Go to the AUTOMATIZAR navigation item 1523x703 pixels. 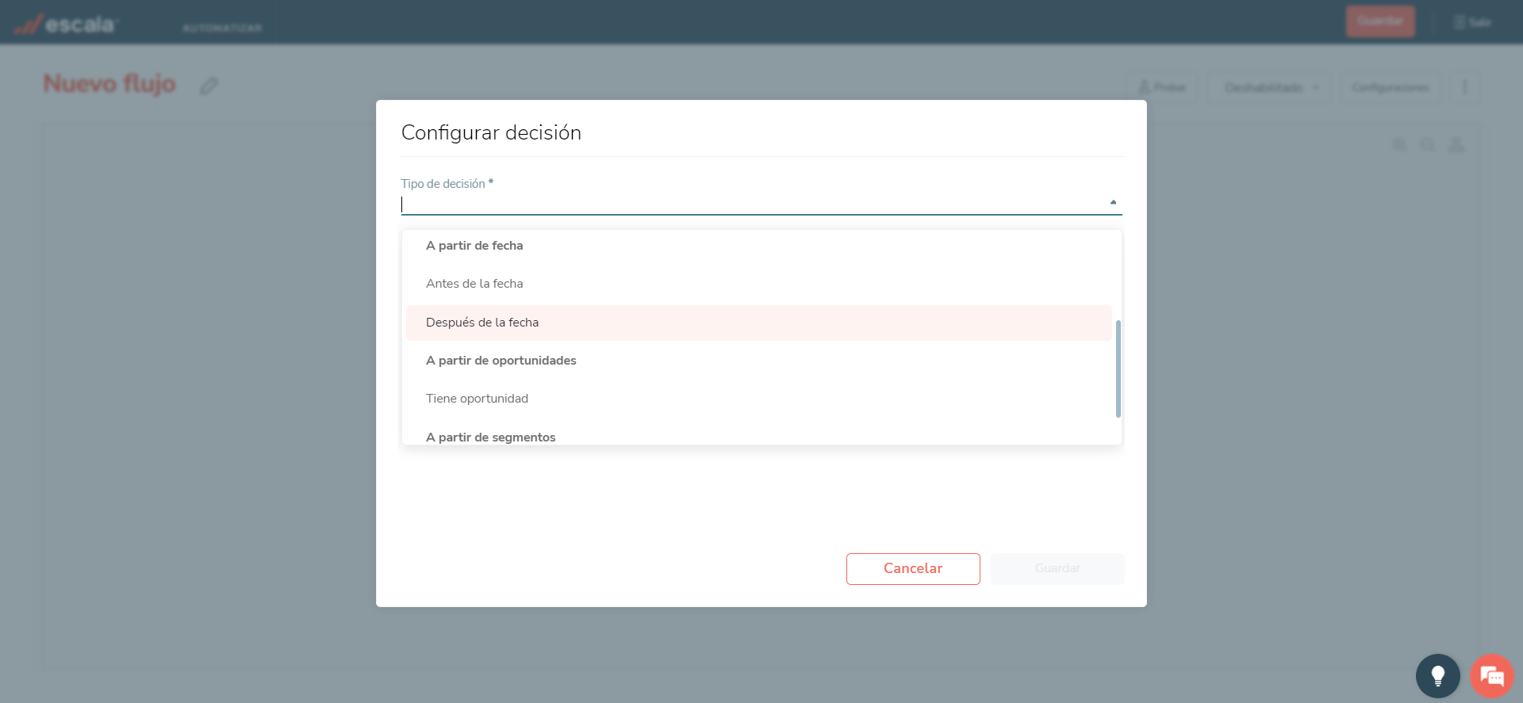coord(222,28)
